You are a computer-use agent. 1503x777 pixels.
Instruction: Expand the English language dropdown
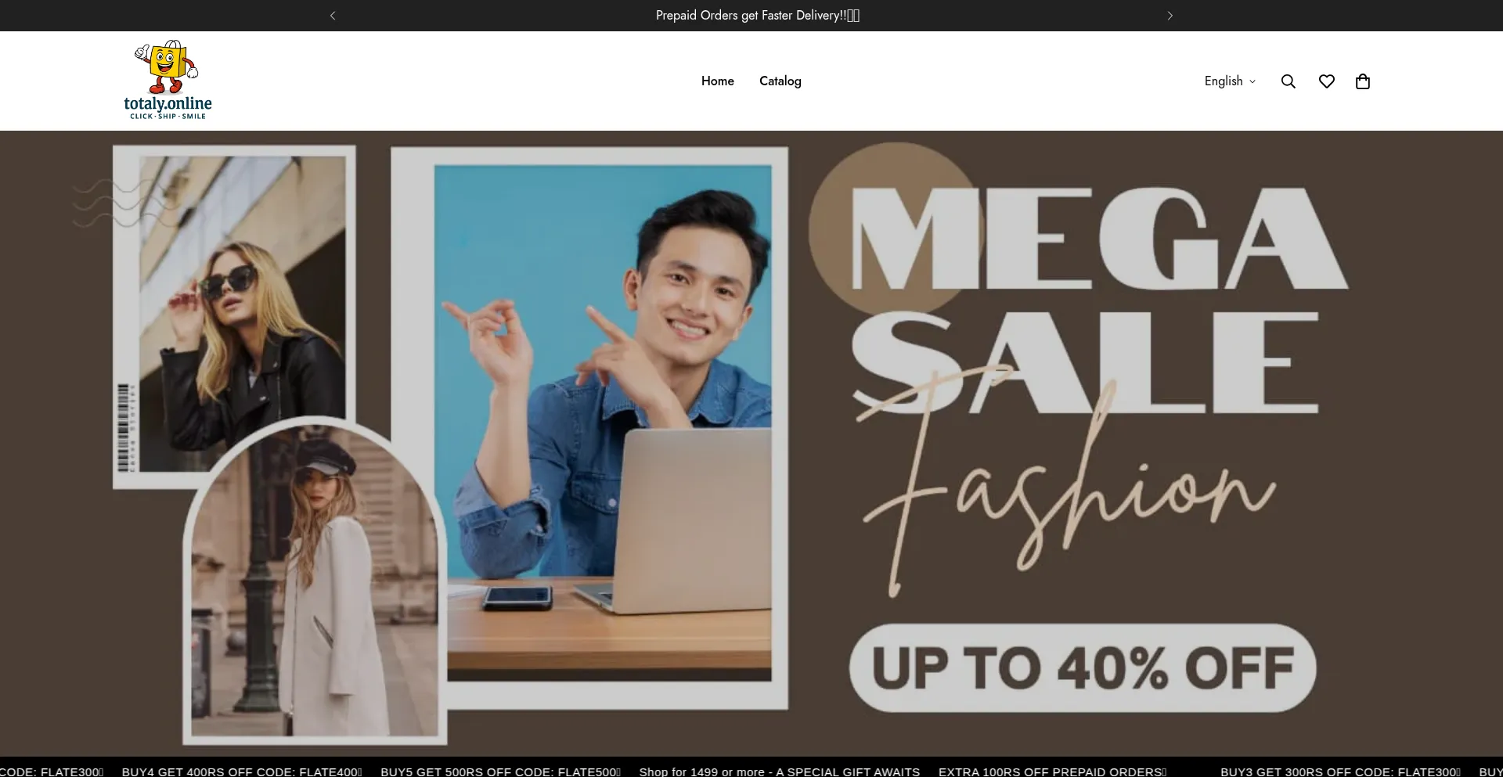point(1229,81)
